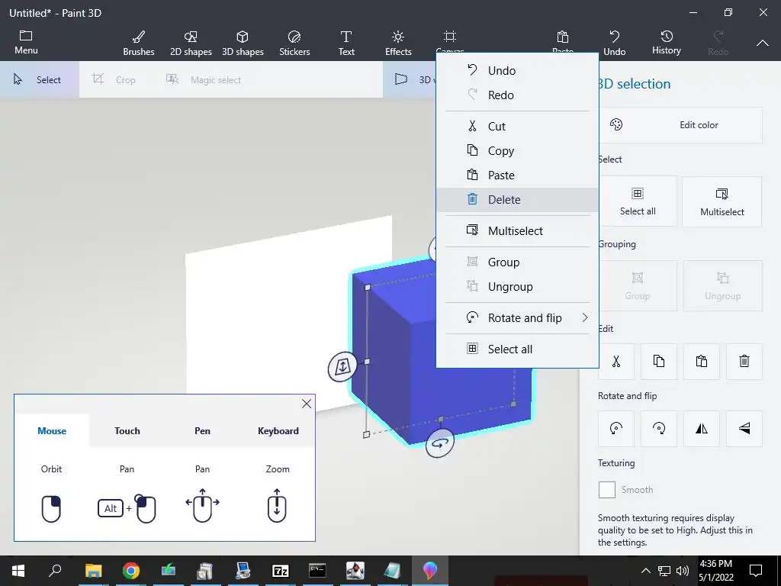
Task: Open the volume control in system tray
Action: [x=683, y=571]
